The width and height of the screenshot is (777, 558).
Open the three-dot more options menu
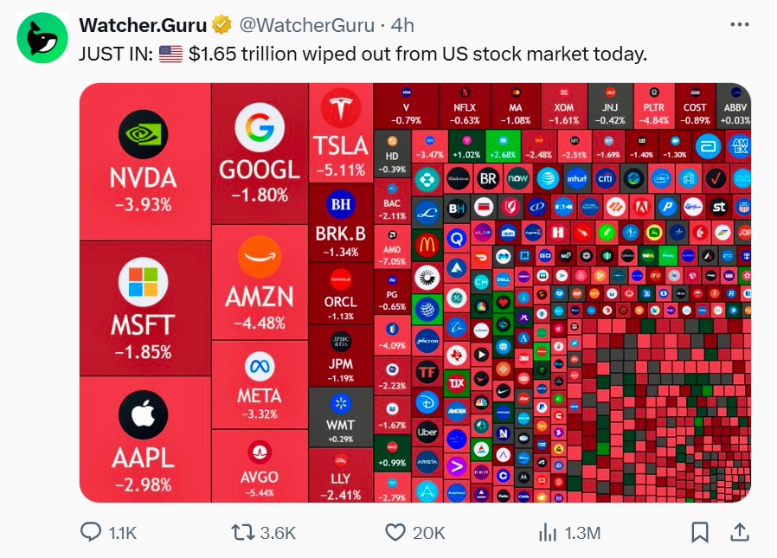pos(739,25)
